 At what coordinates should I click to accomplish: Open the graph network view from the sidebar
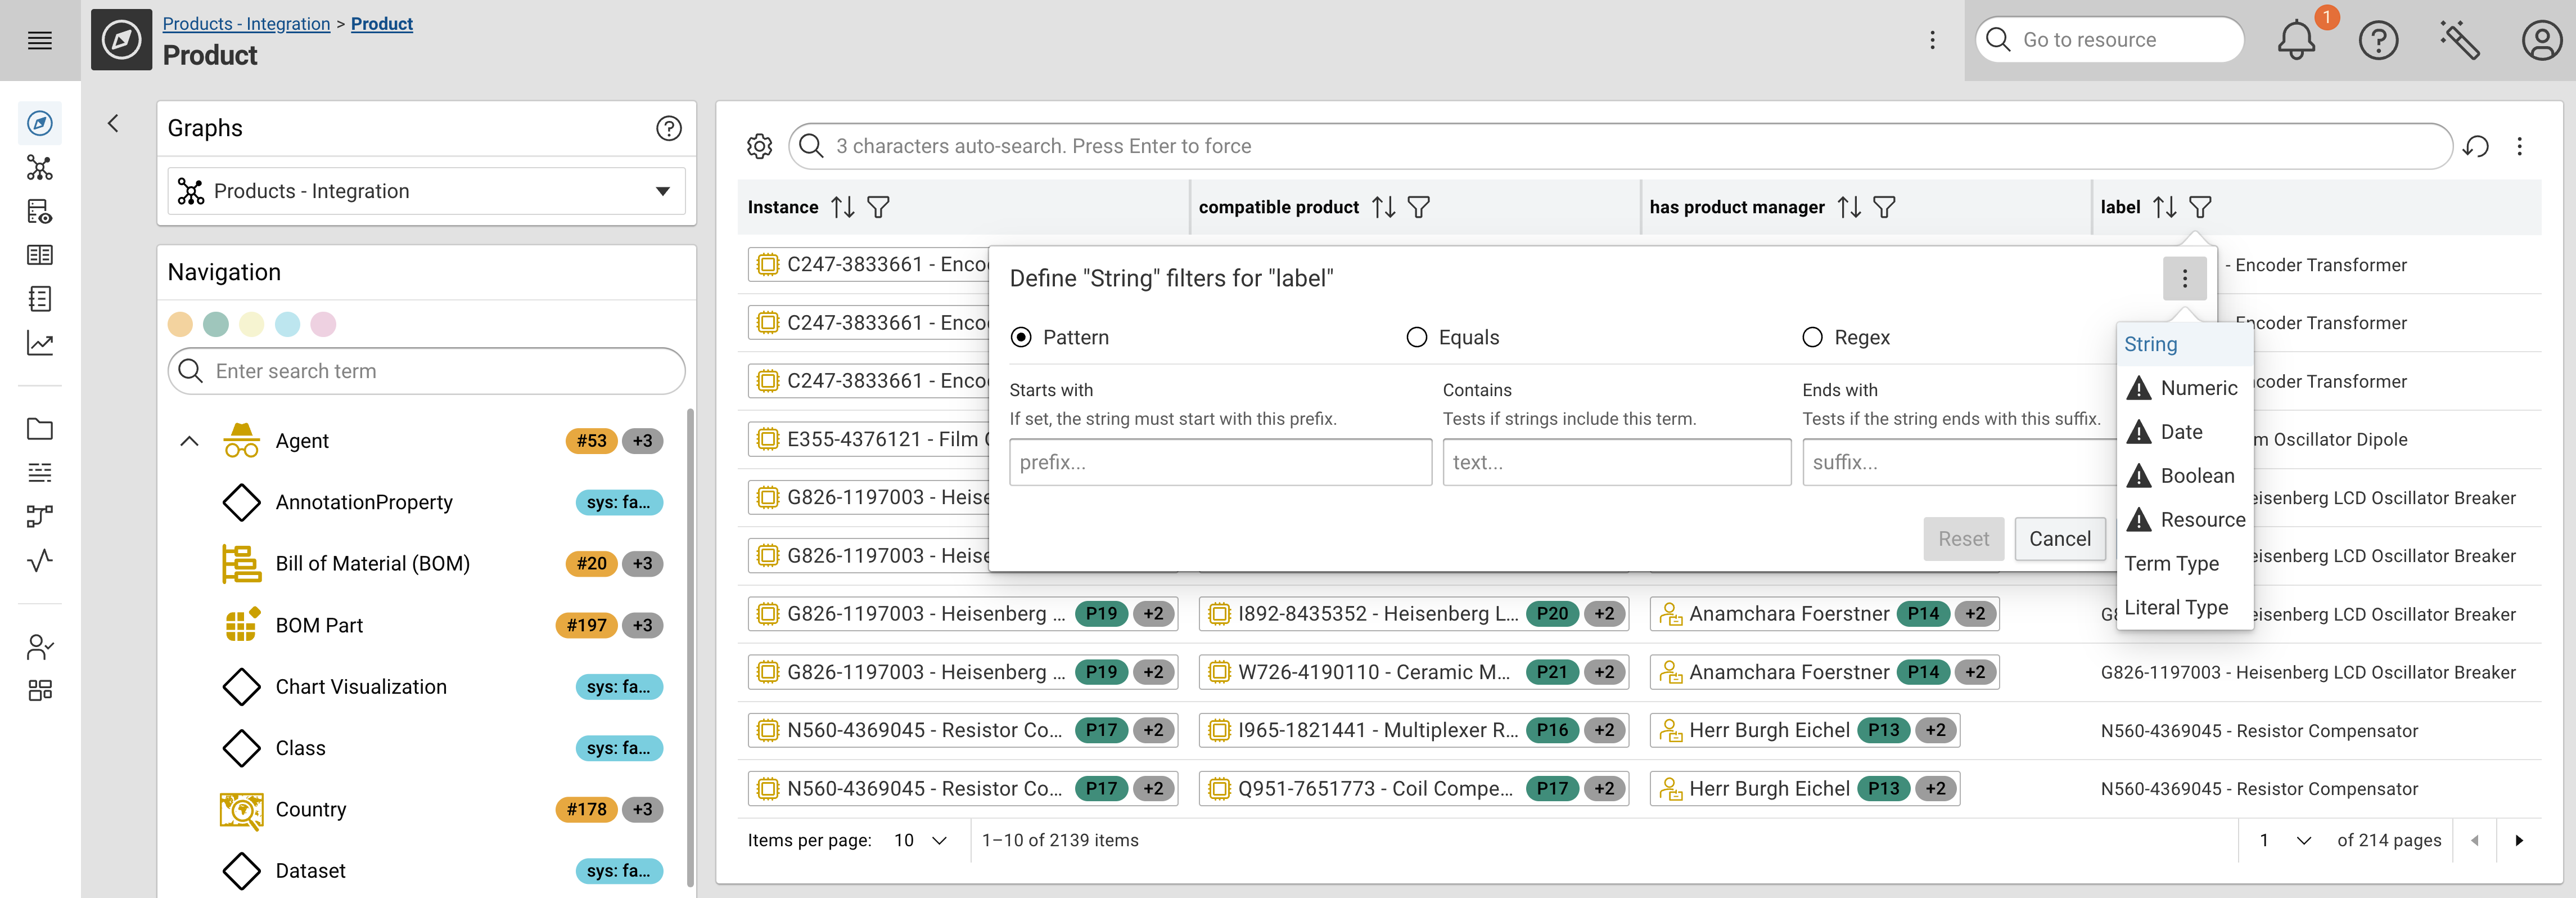(x=40, y=168)
